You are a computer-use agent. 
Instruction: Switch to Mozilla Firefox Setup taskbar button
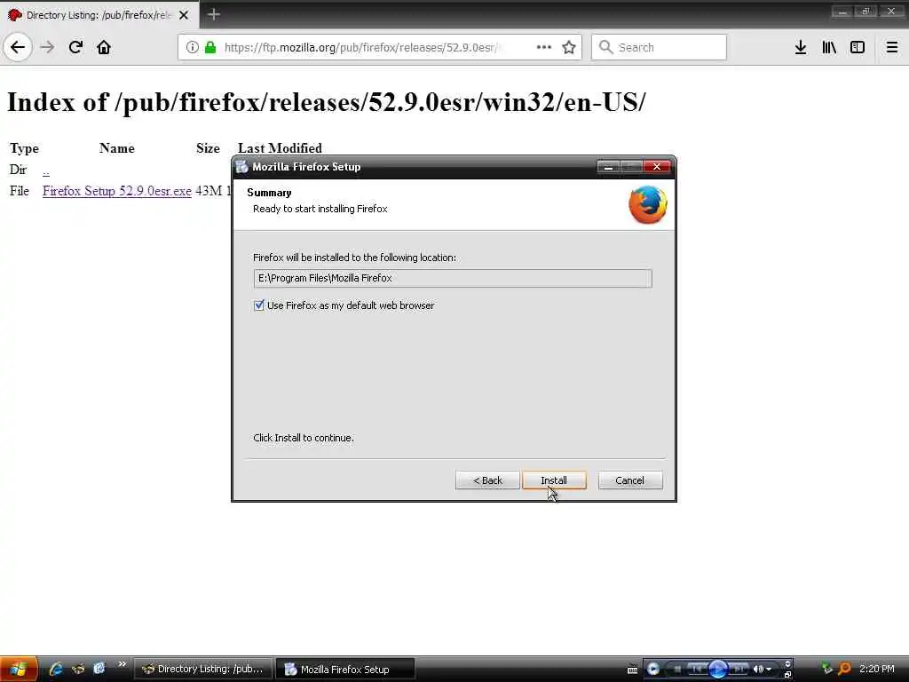(x=345, y=669)
